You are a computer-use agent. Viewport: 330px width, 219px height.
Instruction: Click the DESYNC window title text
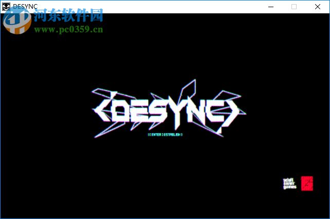coord(25,7)
